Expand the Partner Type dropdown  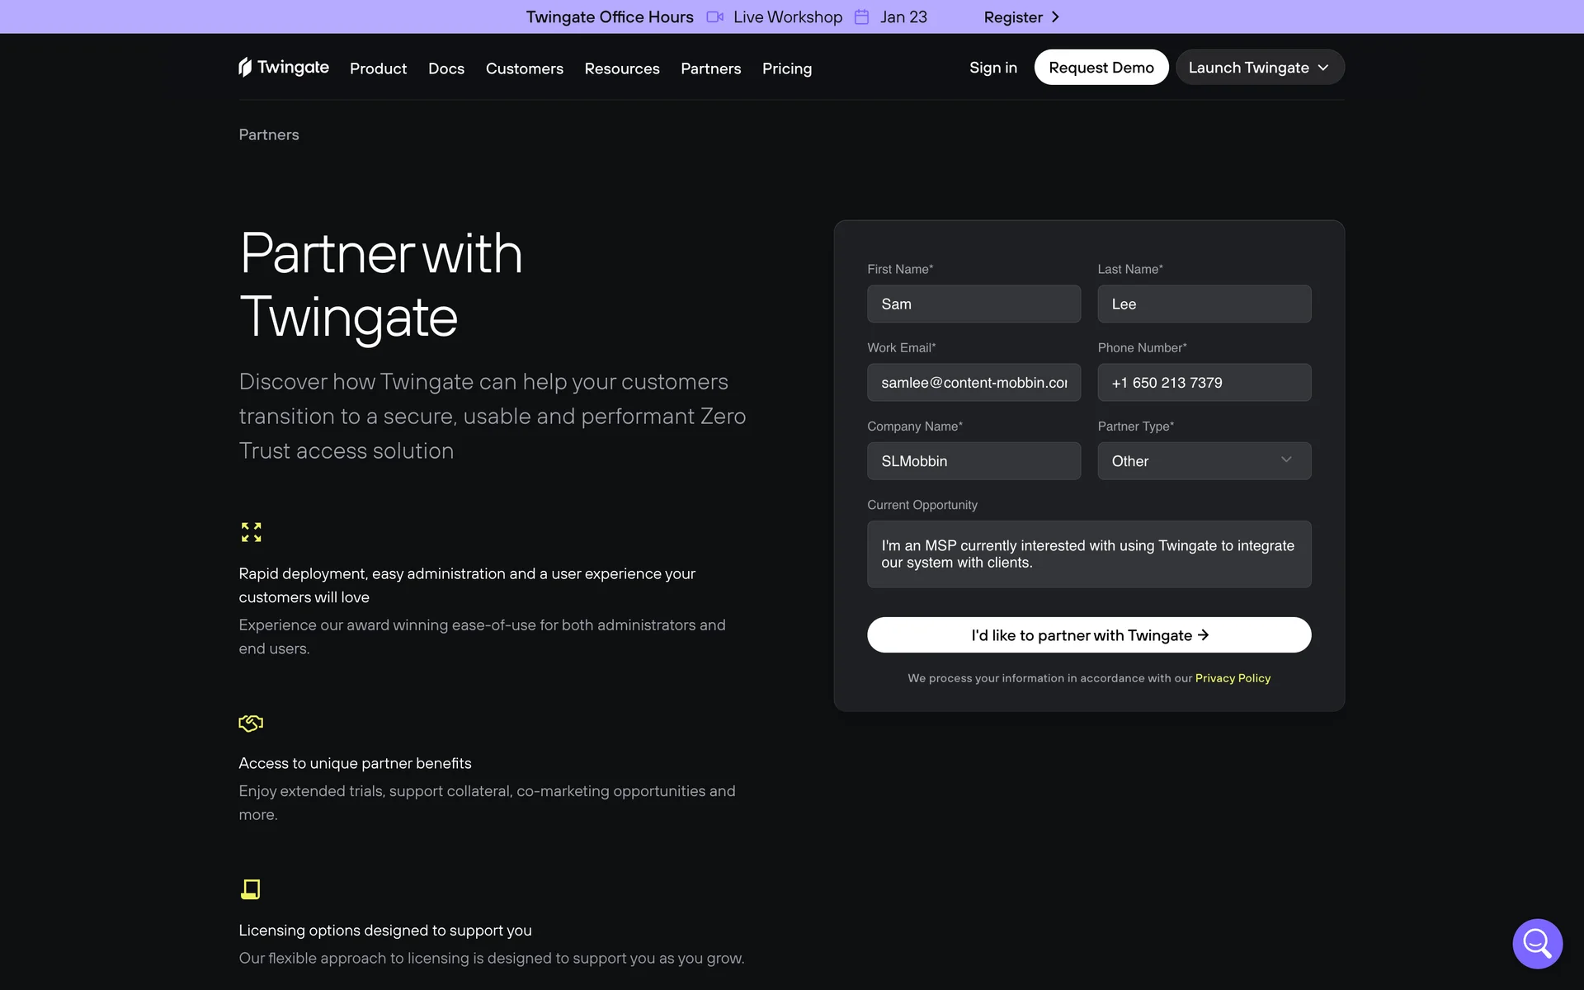coord(1204,460)
